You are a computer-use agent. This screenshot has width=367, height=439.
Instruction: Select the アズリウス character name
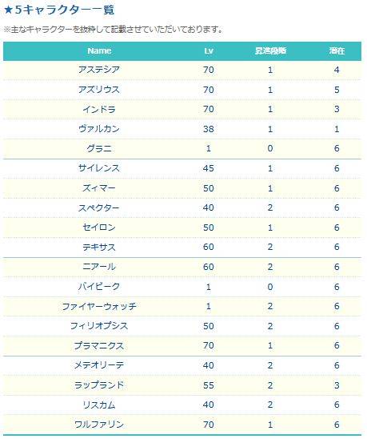pyautogui.click(x=99, y=90)
